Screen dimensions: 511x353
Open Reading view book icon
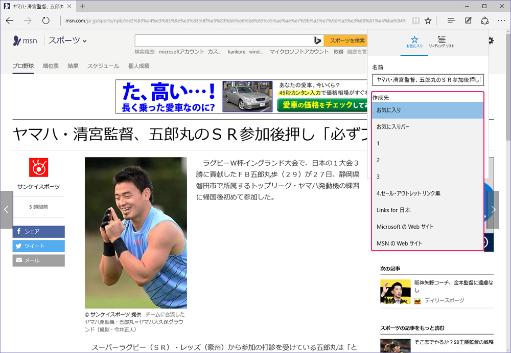coord(415,20)
